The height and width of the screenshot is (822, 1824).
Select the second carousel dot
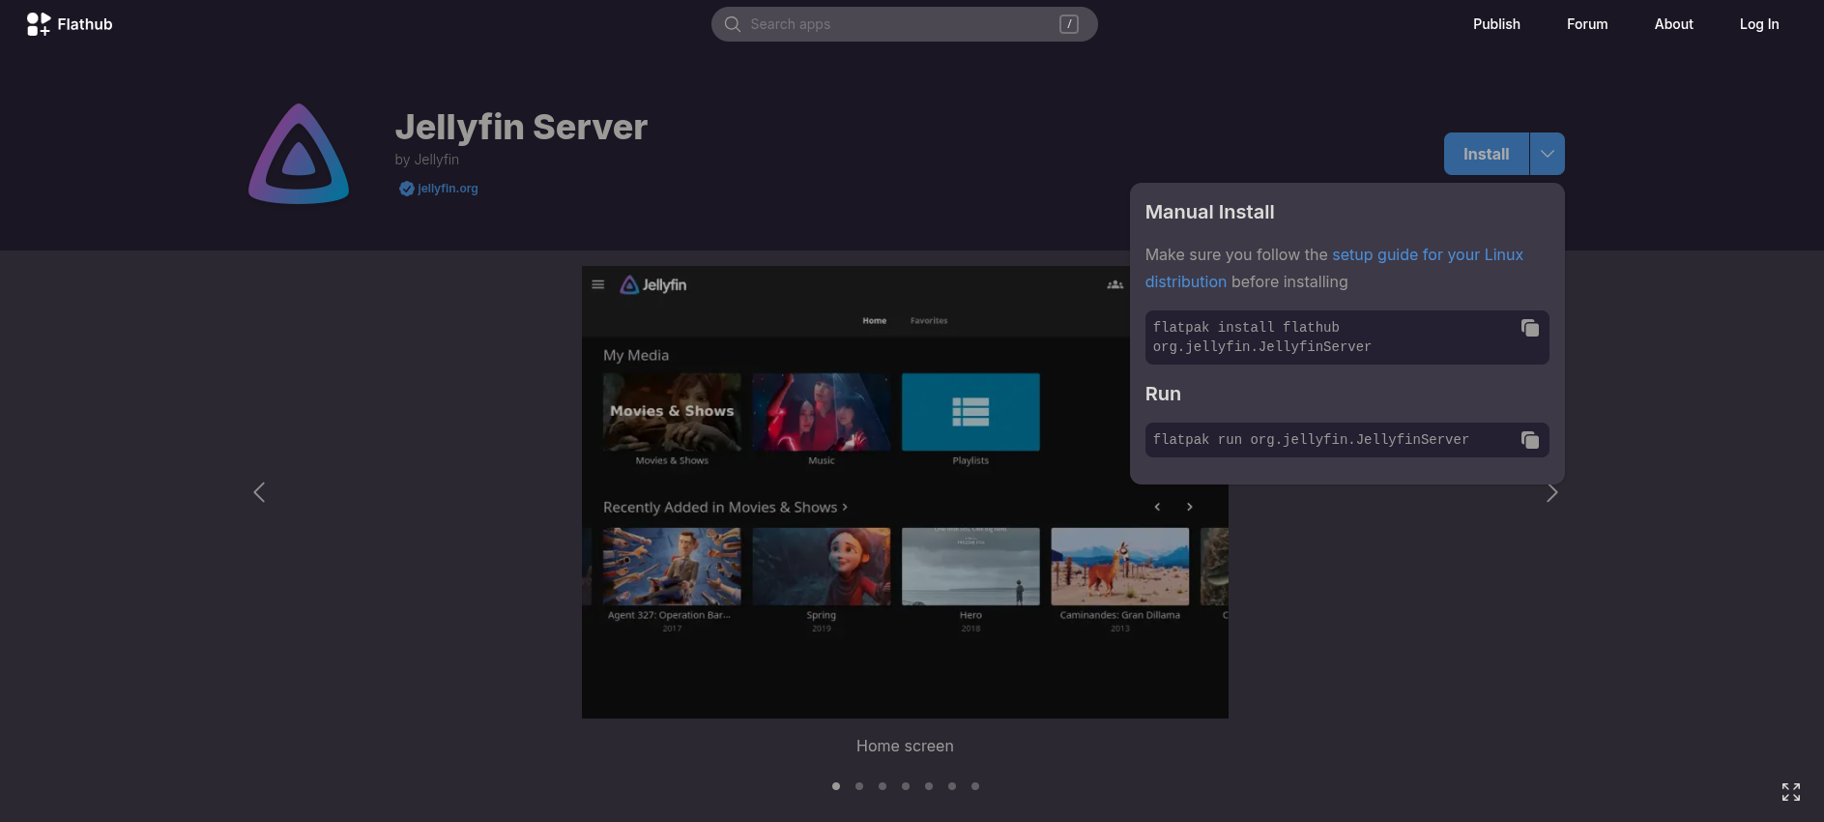(859, 786)
